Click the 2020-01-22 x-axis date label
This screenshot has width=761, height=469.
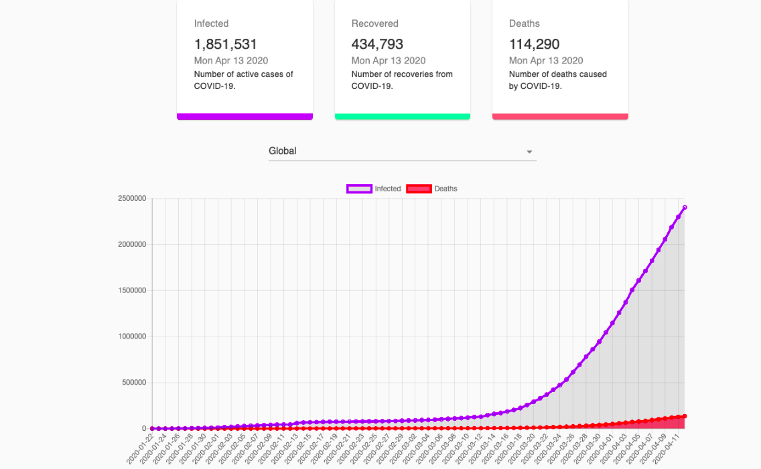tap(139, 450)
